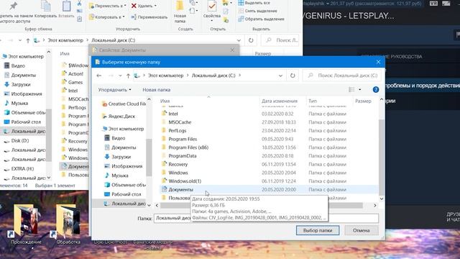This screenshot has height=259, width=460.
Task: Click Локальный диск (C:) breadcrumb in dialog
Action: click(213, 76)
